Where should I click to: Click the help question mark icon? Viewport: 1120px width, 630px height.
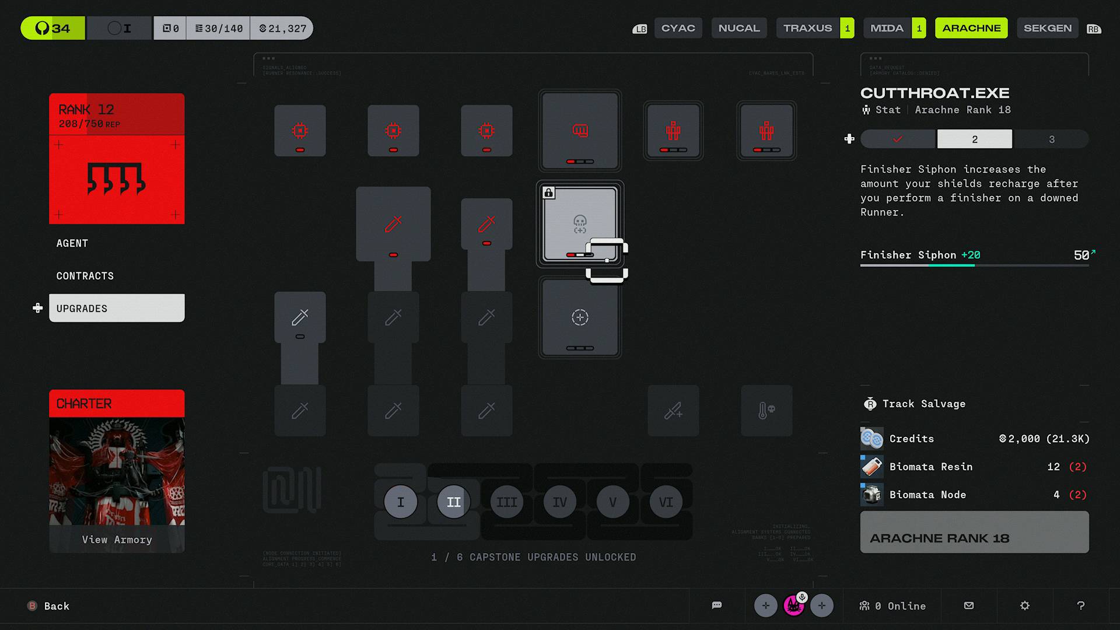1080,605
